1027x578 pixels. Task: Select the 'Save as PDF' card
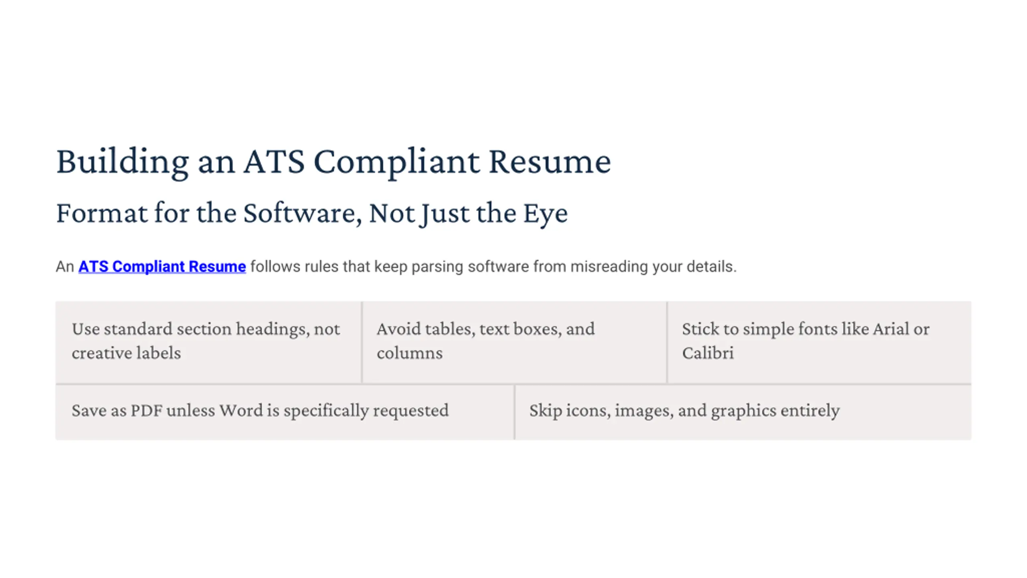tap(284, 412)
